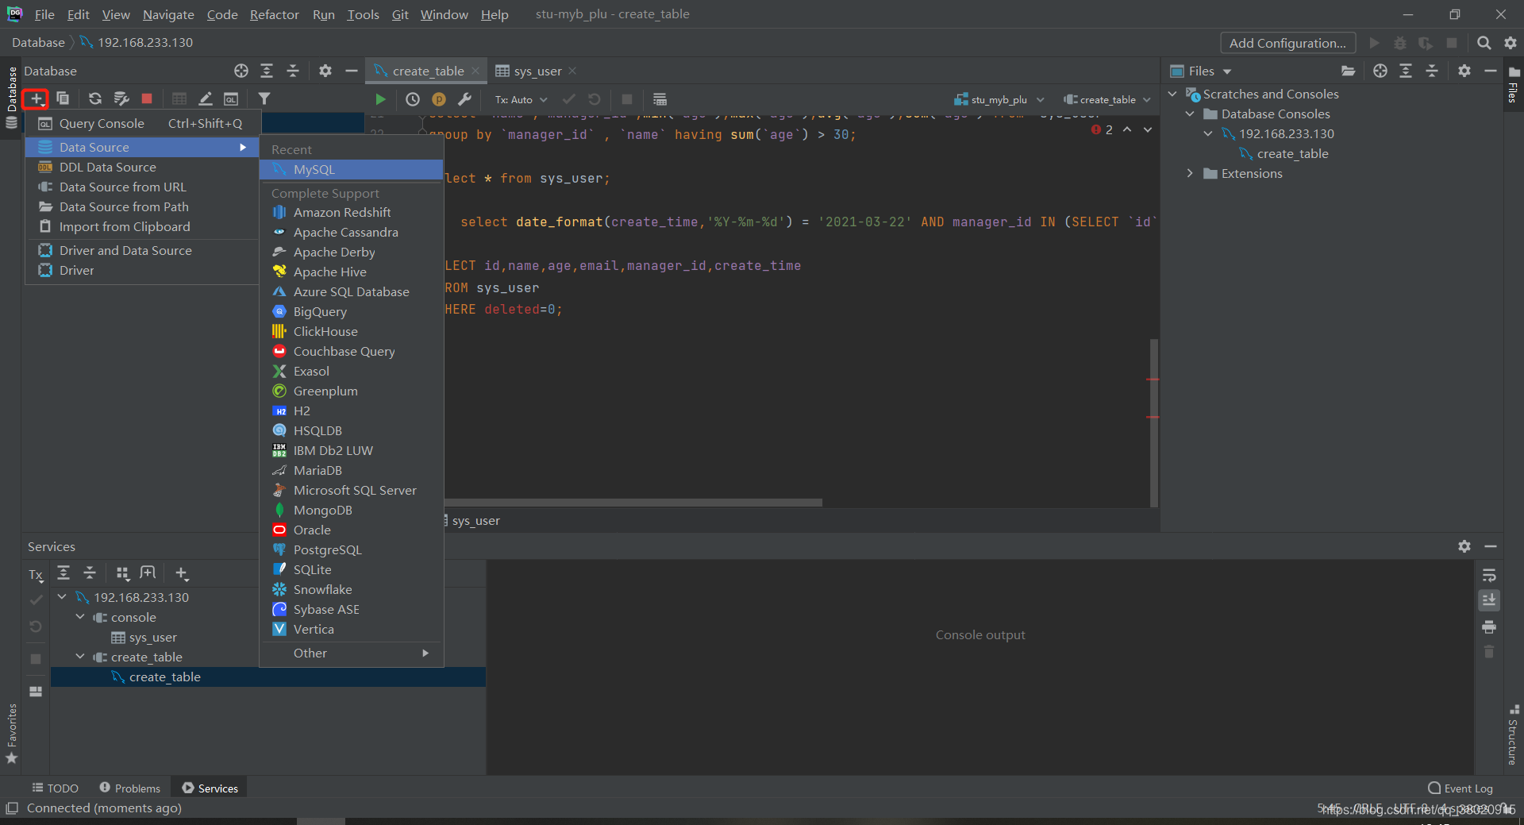Viewport: 1524px width, 825px height.
Task: Open the Database panel gear settings
Action: [325, 71]
